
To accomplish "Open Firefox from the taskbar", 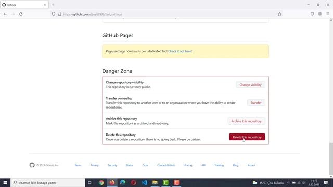I will click(x=112, y=182).
